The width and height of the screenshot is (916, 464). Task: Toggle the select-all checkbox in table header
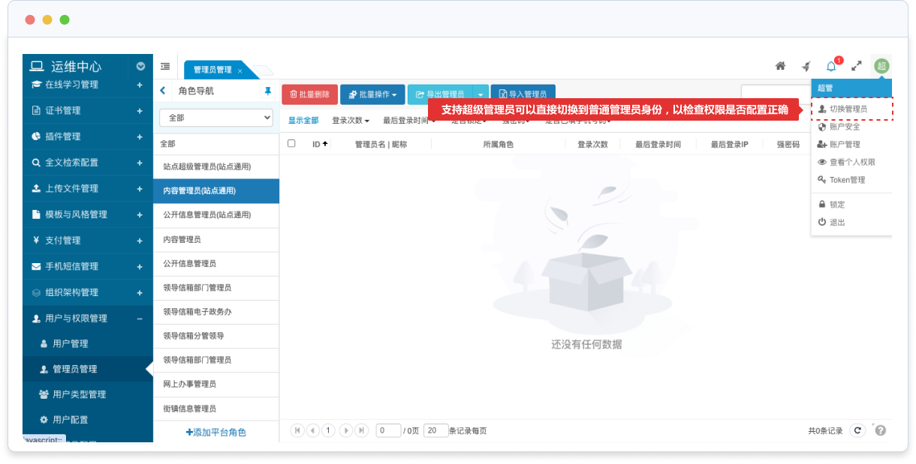[x=291, y=144]
